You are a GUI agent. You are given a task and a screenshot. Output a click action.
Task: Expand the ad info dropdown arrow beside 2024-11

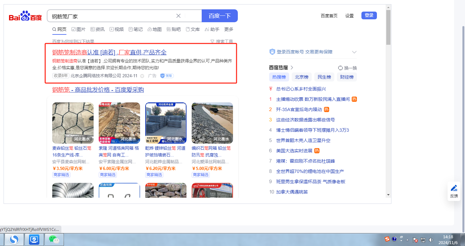click(x=142, y=76)
